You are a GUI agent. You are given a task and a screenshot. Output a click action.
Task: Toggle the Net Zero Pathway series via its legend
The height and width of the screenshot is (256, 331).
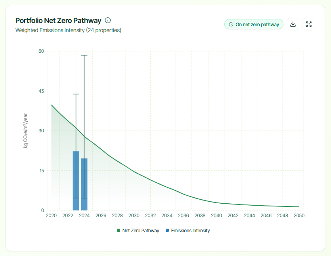[138, 230]
